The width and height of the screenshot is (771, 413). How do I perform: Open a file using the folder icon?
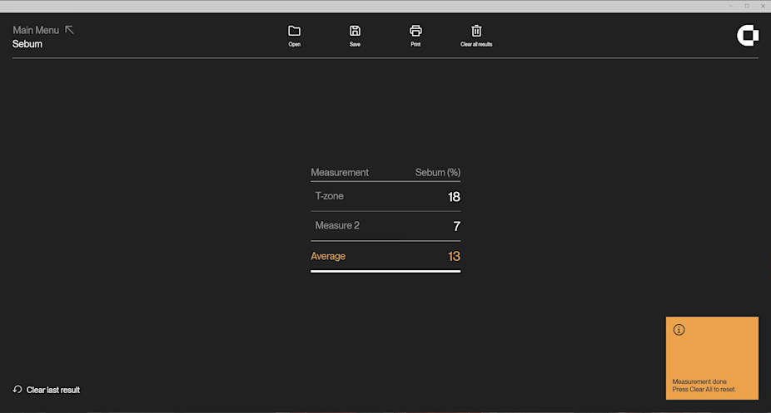(x=294, y=31)
